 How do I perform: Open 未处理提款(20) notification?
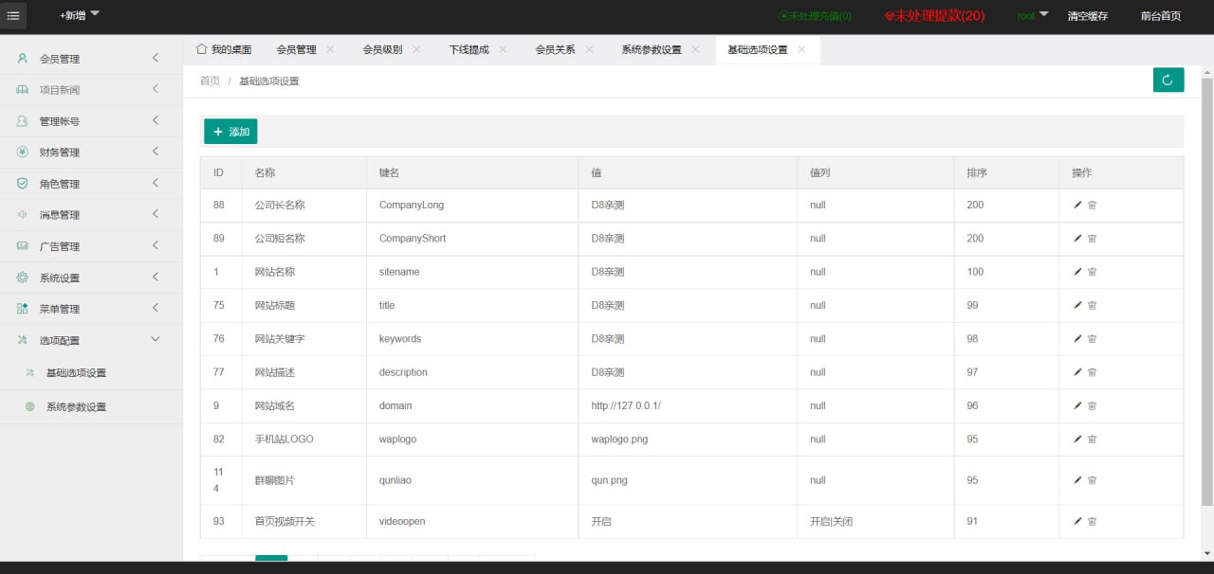(934, 16)
